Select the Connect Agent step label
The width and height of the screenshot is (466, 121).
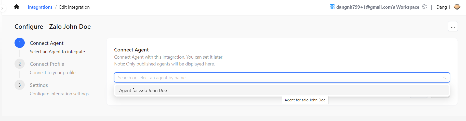pos(47,43)
